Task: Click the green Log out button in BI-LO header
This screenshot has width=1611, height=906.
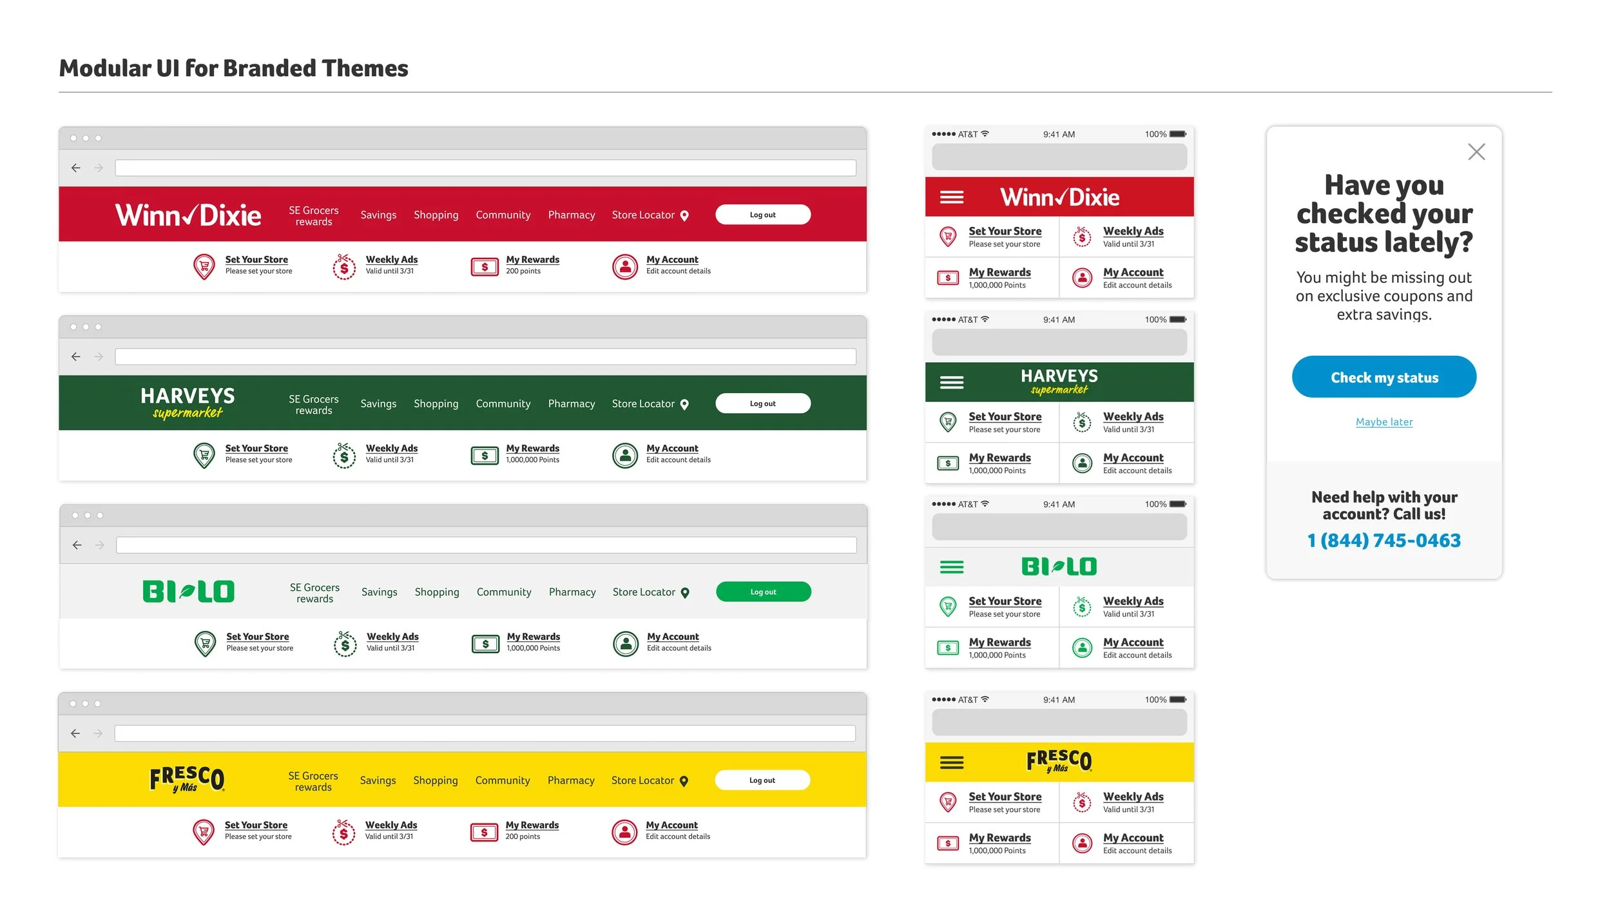Action: (x=764, y=592)
